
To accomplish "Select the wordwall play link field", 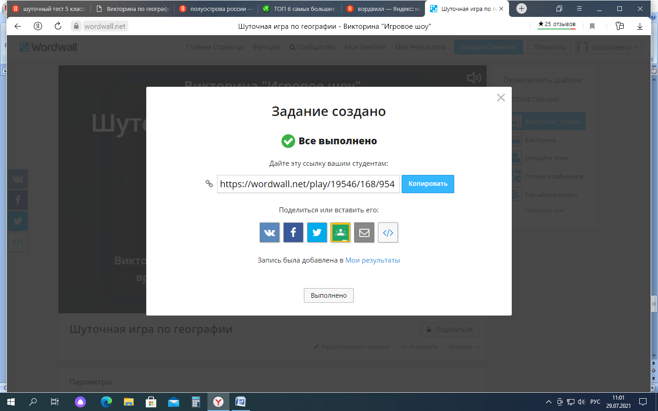I will [x=308, y=184].
